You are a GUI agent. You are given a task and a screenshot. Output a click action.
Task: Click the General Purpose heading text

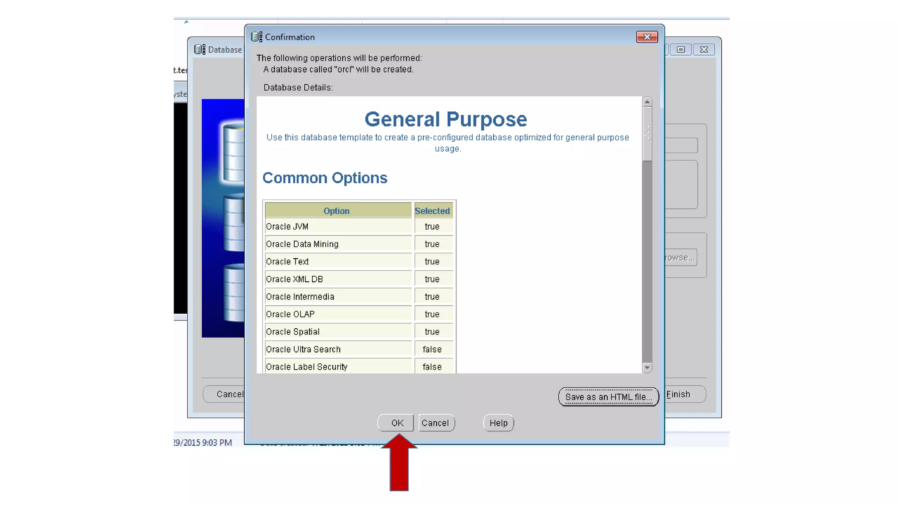click(445, 119)
